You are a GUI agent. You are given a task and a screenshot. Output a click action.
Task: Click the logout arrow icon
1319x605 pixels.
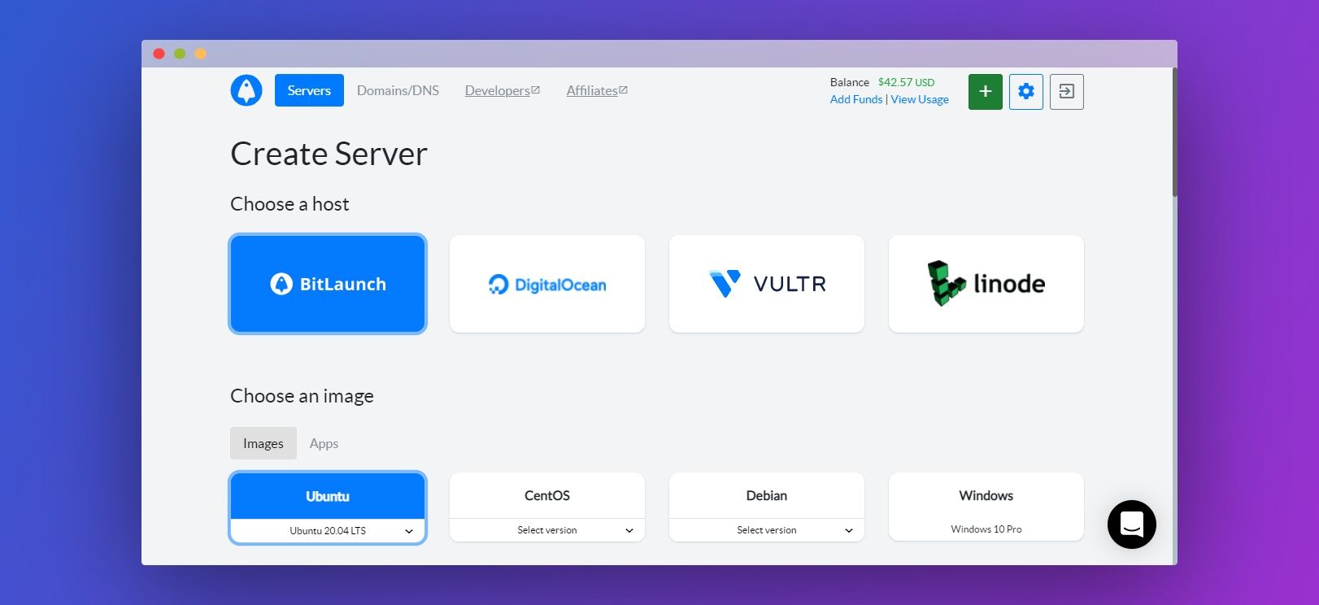tap(1067, 91)
